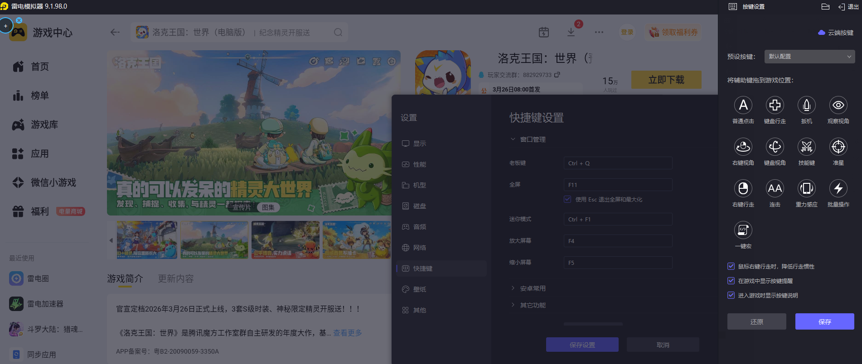Open 同步应用 from recently used

point(33,354)
